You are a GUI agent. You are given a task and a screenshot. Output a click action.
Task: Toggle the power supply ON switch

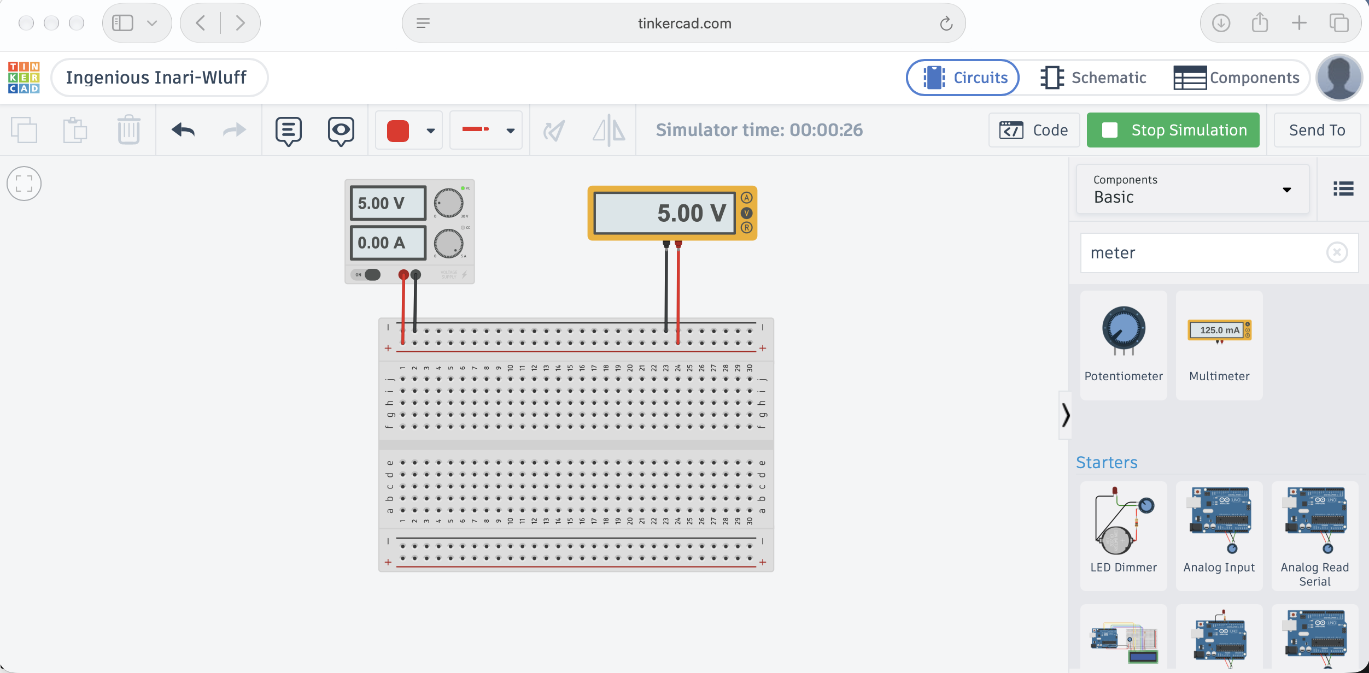pos(367,274)
